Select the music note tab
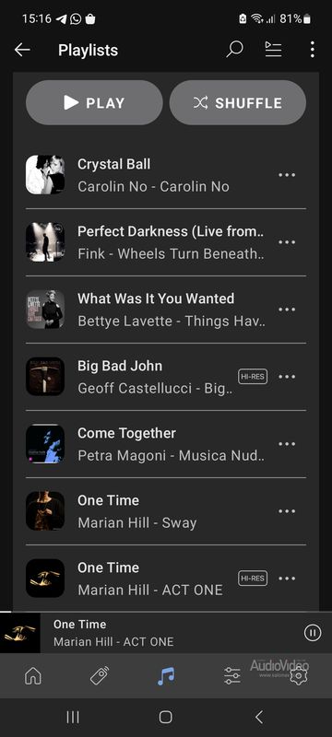Viewport: 332px width, 737px height. [165, 676]
